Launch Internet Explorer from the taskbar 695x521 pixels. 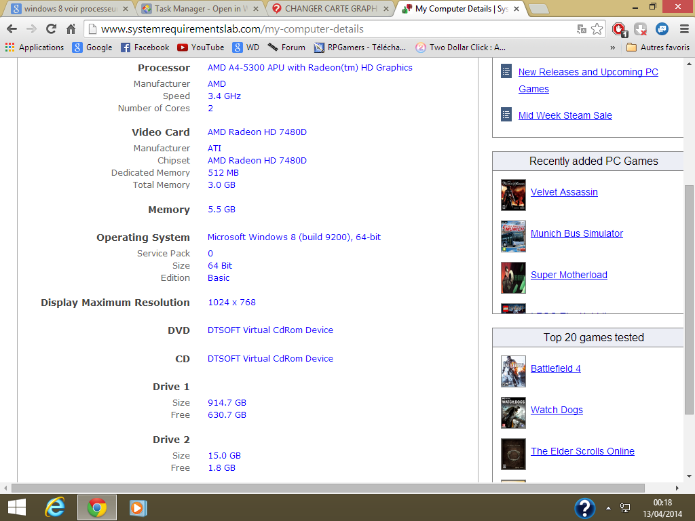tap(56, 507)
